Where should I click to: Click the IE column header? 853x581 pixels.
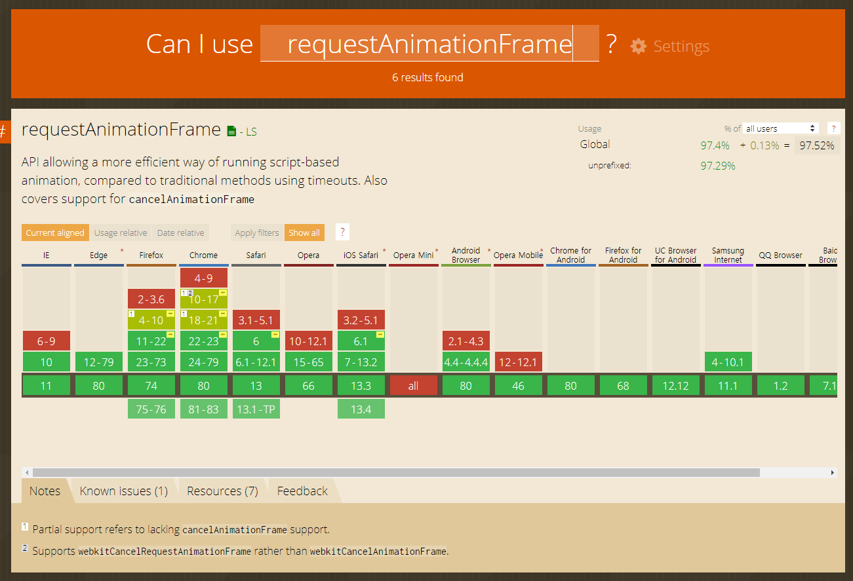pyautogui.click(x=46, y=255)
